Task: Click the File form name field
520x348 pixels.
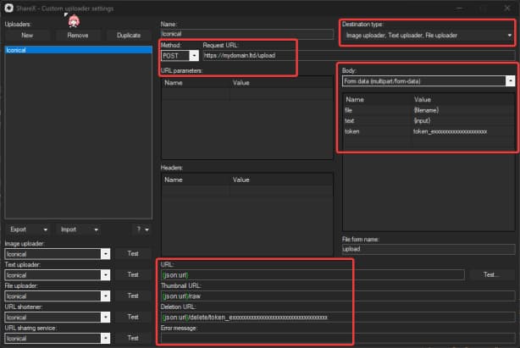Action: pyautogui.click(x=429, y=249)
